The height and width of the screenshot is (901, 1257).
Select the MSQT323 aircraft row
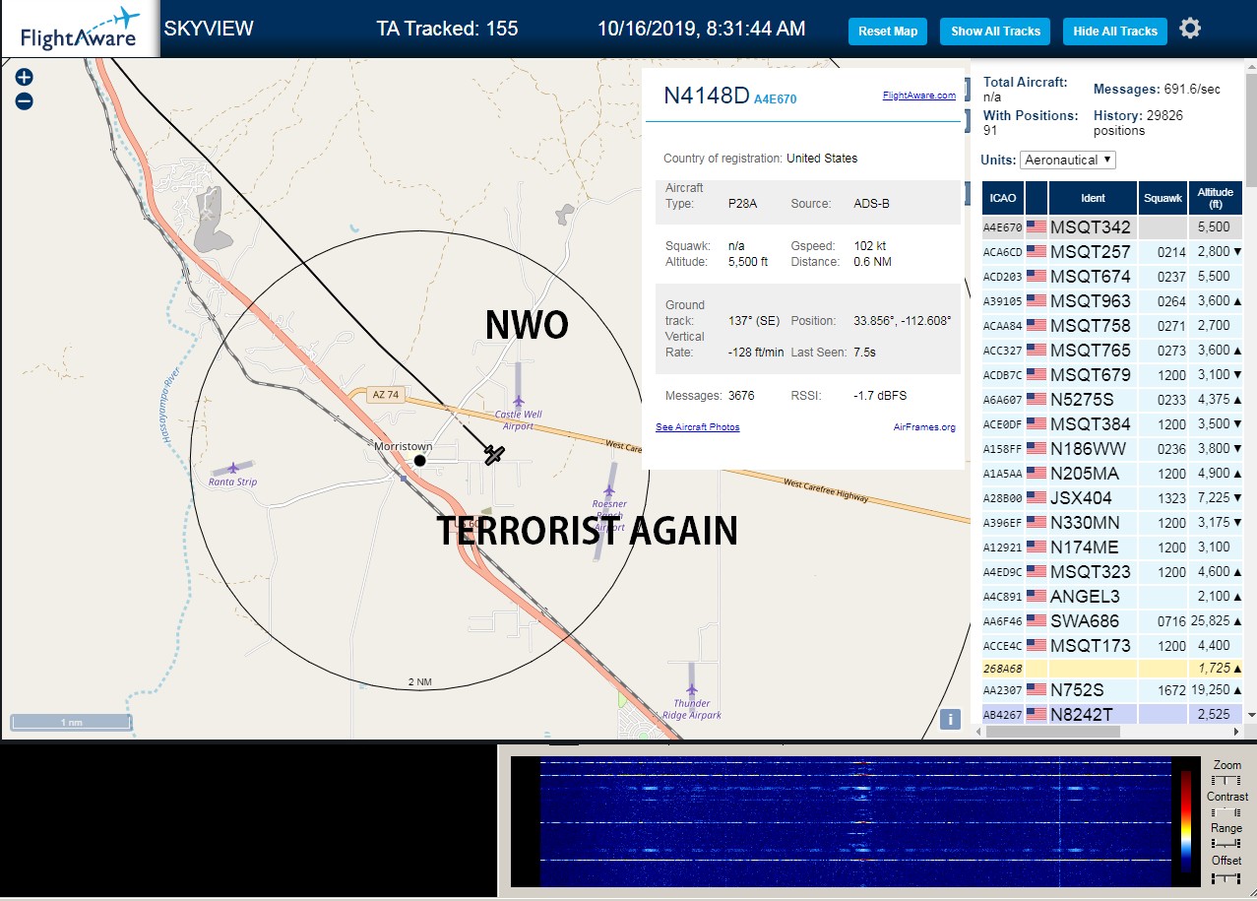tap(1112, 572)
